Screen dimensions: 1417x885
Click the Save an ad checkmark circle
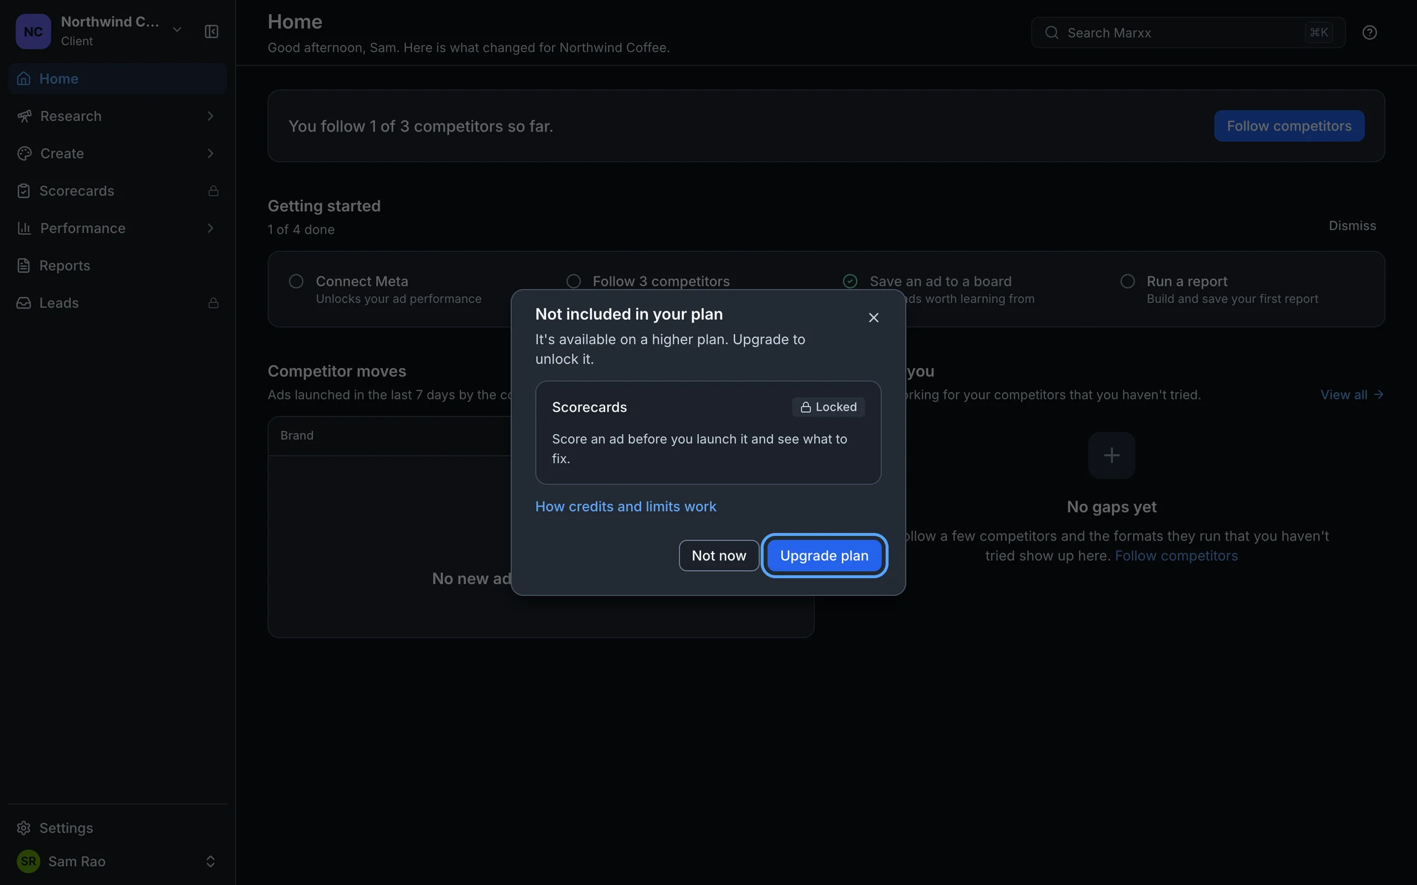click(x=850, y=281)
